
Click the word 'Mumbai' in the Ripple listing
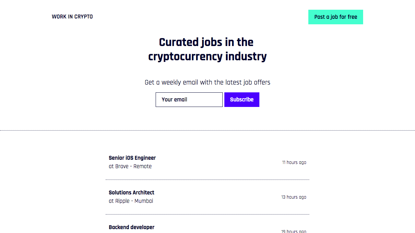click(x=144, y=201)
